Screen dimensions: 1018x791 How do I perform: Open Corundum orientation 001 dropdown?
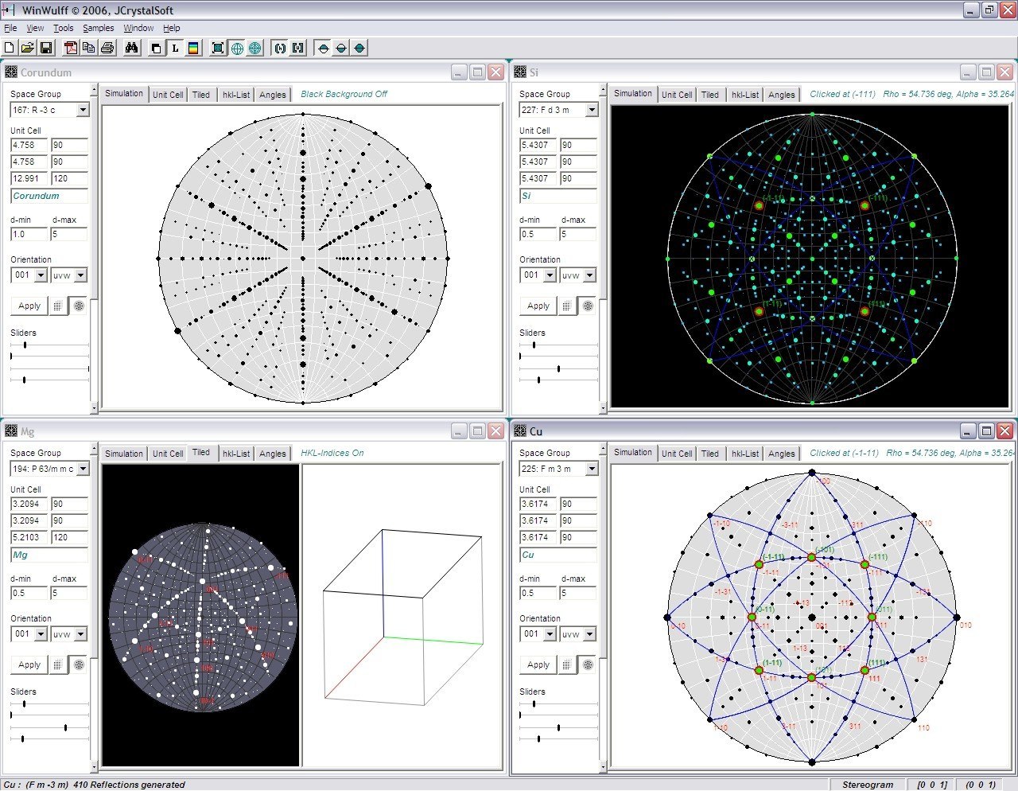click(41, 275)
